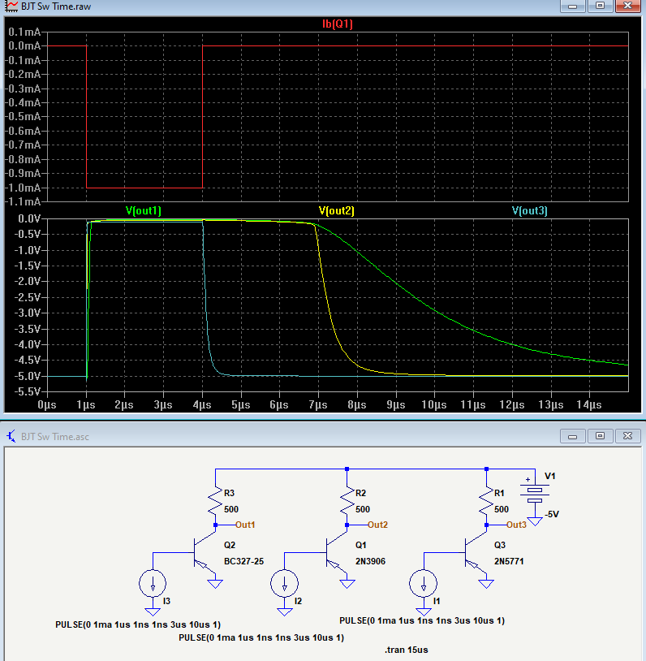The width and height of the screenshot is (646, 661).
Task: Click the R3 resistor symbol
Action: [215, 501]
